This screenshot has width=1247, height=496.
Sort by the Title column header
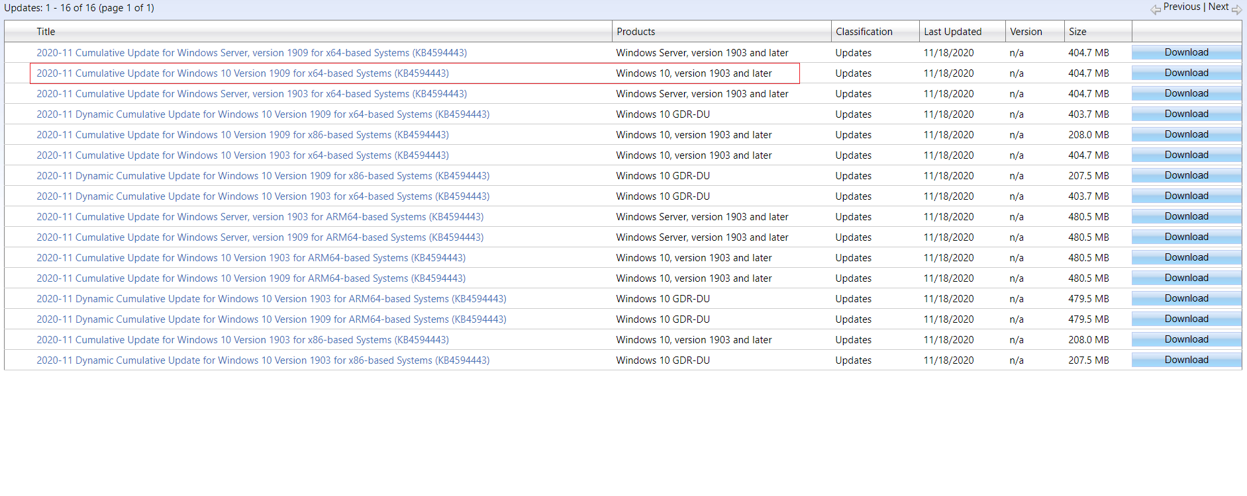coord(46,32)
